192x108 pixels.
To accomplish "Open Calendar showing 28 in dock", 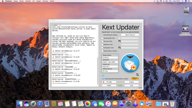I will pos(60,104).
